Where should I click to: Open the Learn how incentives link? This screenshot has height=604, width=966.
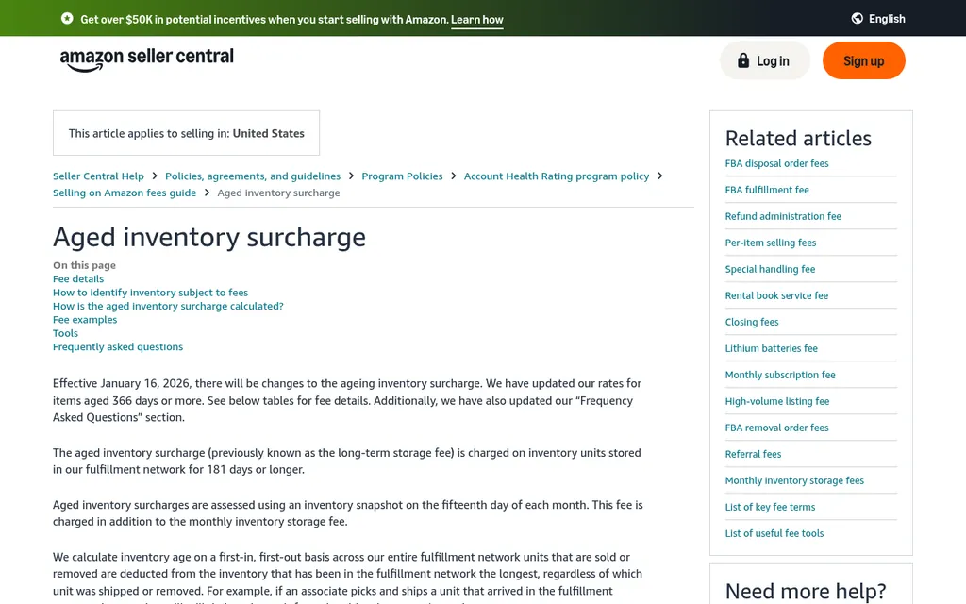coord(476,19)
